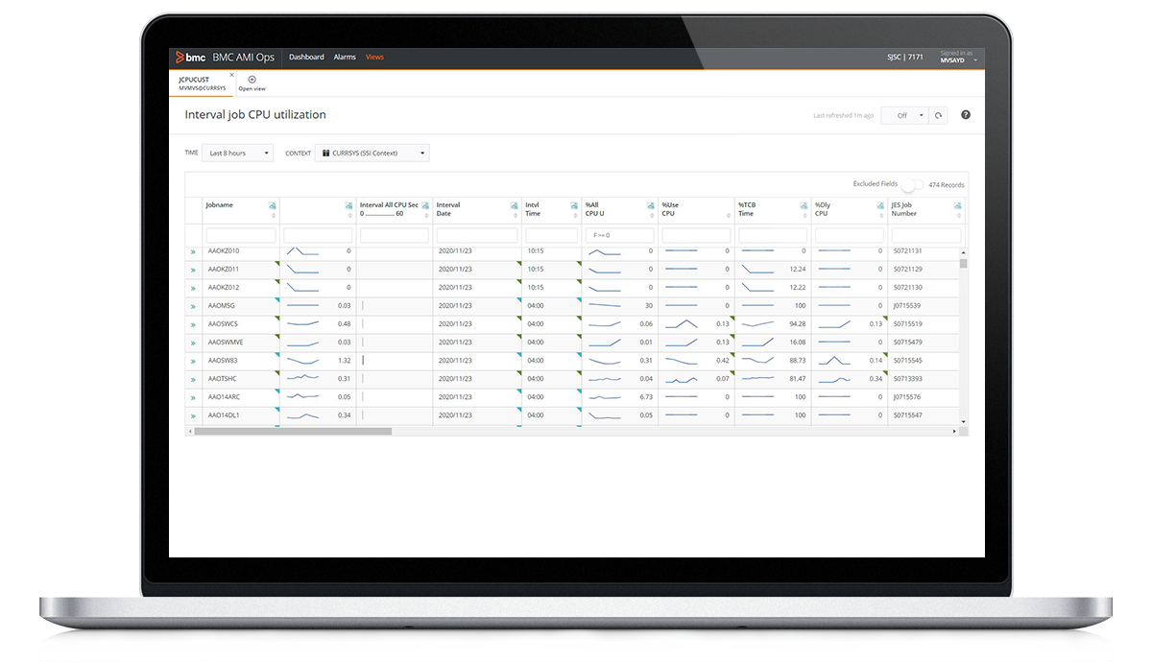Viewport: 1152px width, 662px height.
Task: Expand row AAOMSG details
Action: (x=193, y=306)
